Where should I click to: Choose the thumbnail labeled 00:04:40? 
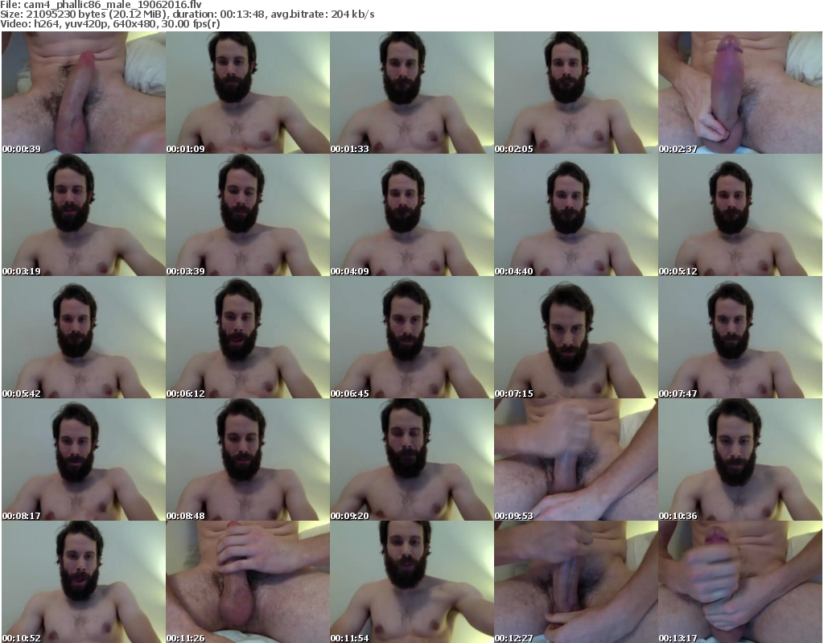[575, 215]
